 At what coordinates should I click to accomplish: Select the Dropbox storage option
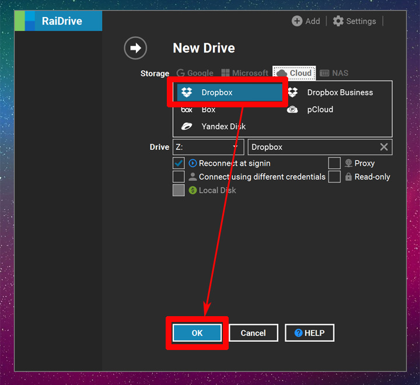(229, 92)
